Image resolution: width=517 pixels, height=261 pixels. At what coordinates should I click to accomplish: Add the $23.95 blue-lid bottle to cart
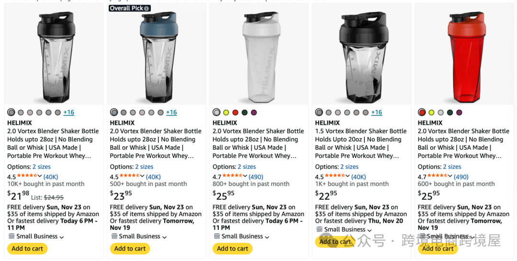coord(130,249)
